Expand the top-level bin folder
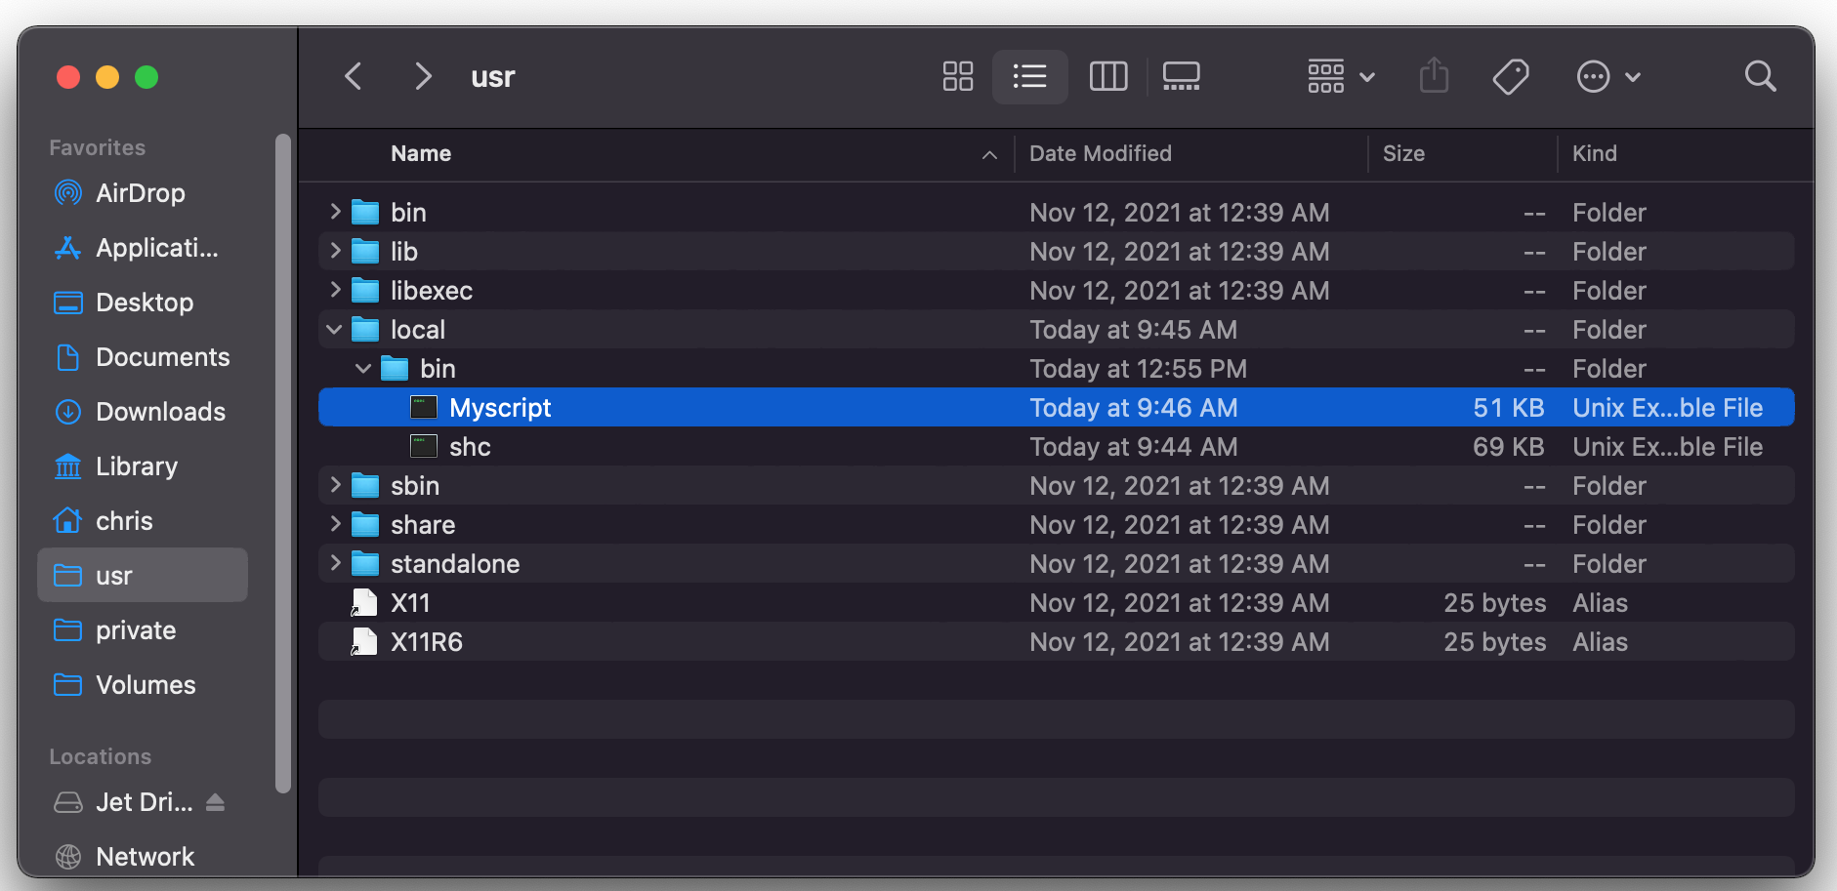 [x=335, y=212]
